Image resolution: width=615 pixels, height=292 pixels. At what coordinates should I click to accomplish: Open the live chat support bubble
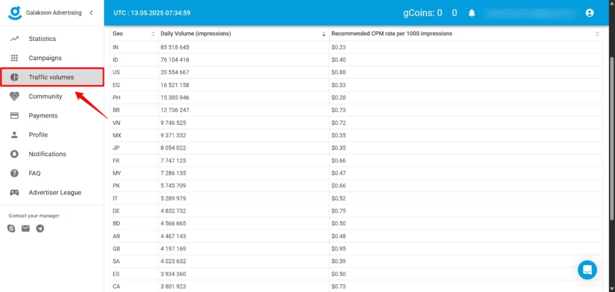click(x=587, y=270)
